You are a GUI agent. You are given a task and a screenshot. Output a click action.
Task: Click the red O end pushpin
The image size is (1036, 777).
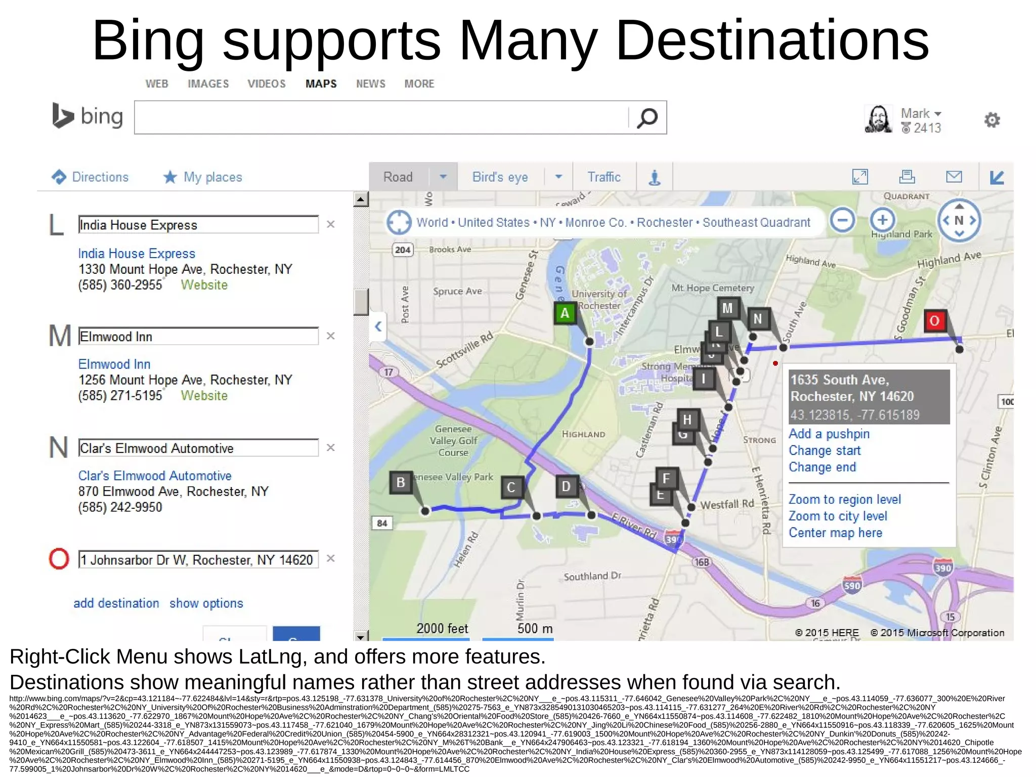click(935, 320)
